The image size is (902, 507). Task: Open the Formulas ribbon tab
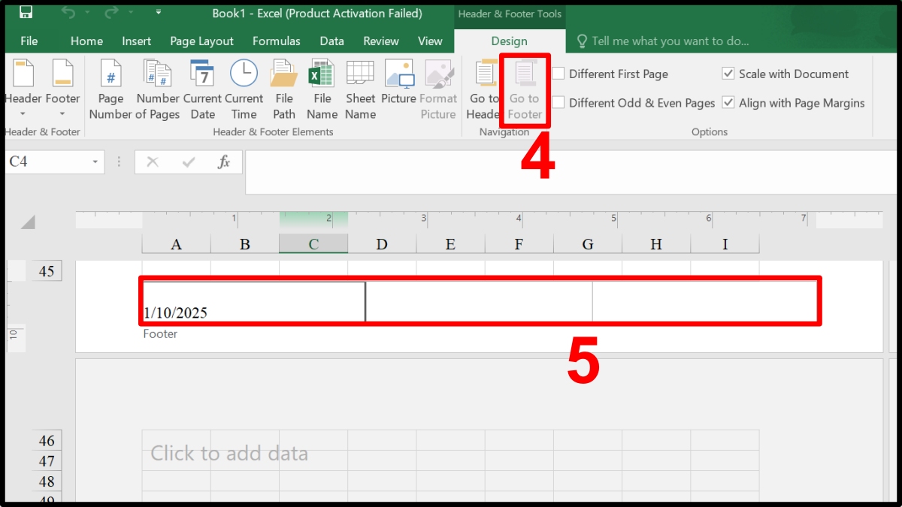(x=276, y=41)
